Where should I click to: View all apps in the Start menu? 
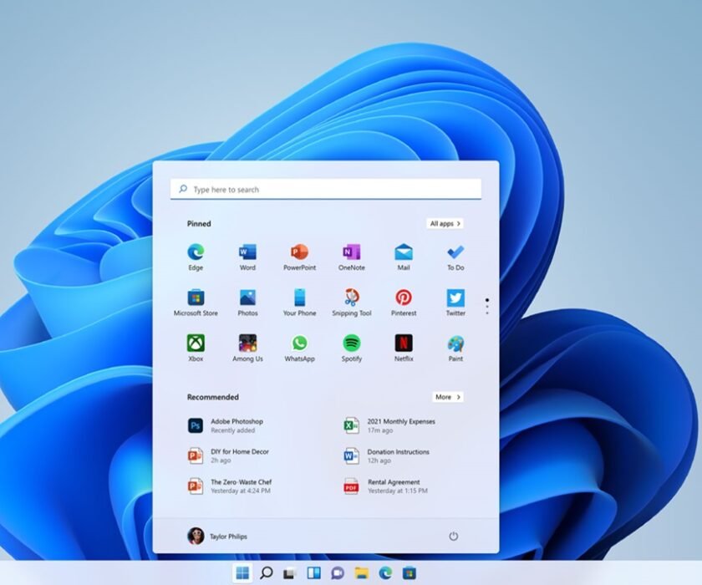coord(446,223)
